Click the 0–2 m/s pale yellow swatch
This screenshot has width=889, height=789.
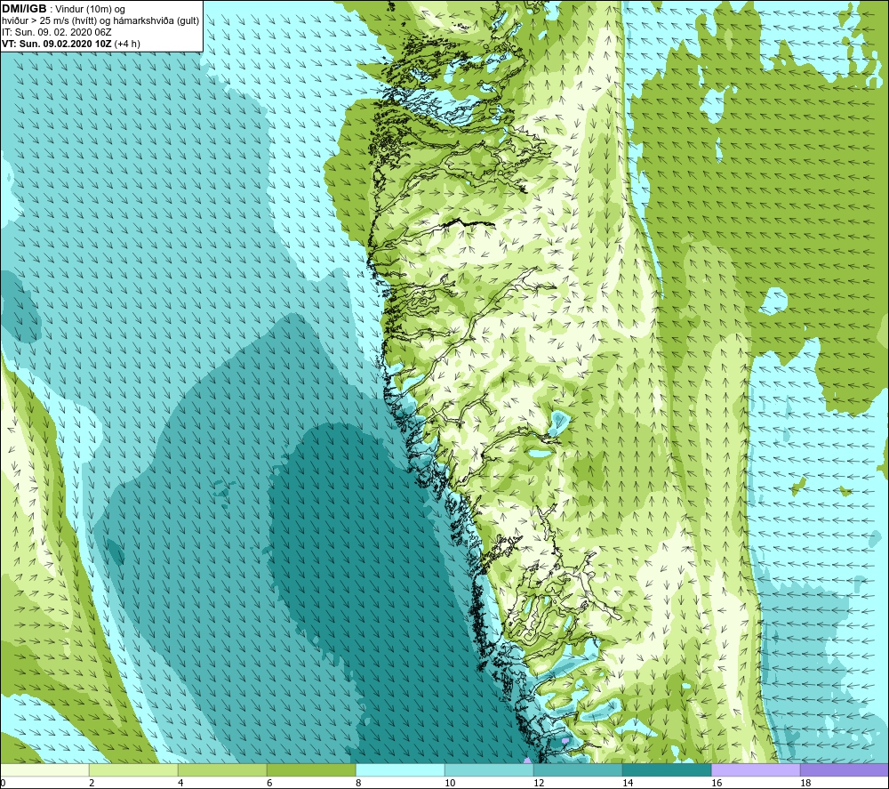tap(44, 769)
